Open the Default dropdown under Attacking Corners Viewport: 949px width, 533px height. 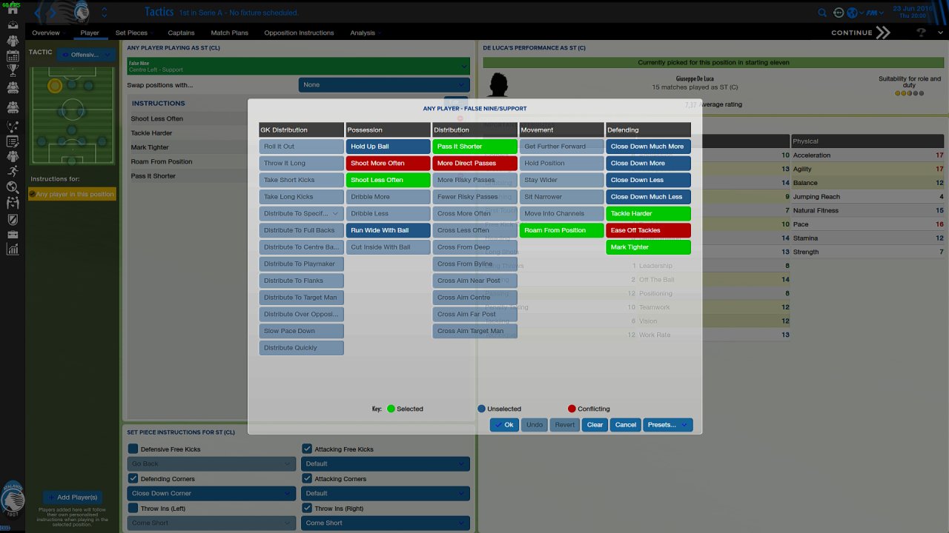386,493
